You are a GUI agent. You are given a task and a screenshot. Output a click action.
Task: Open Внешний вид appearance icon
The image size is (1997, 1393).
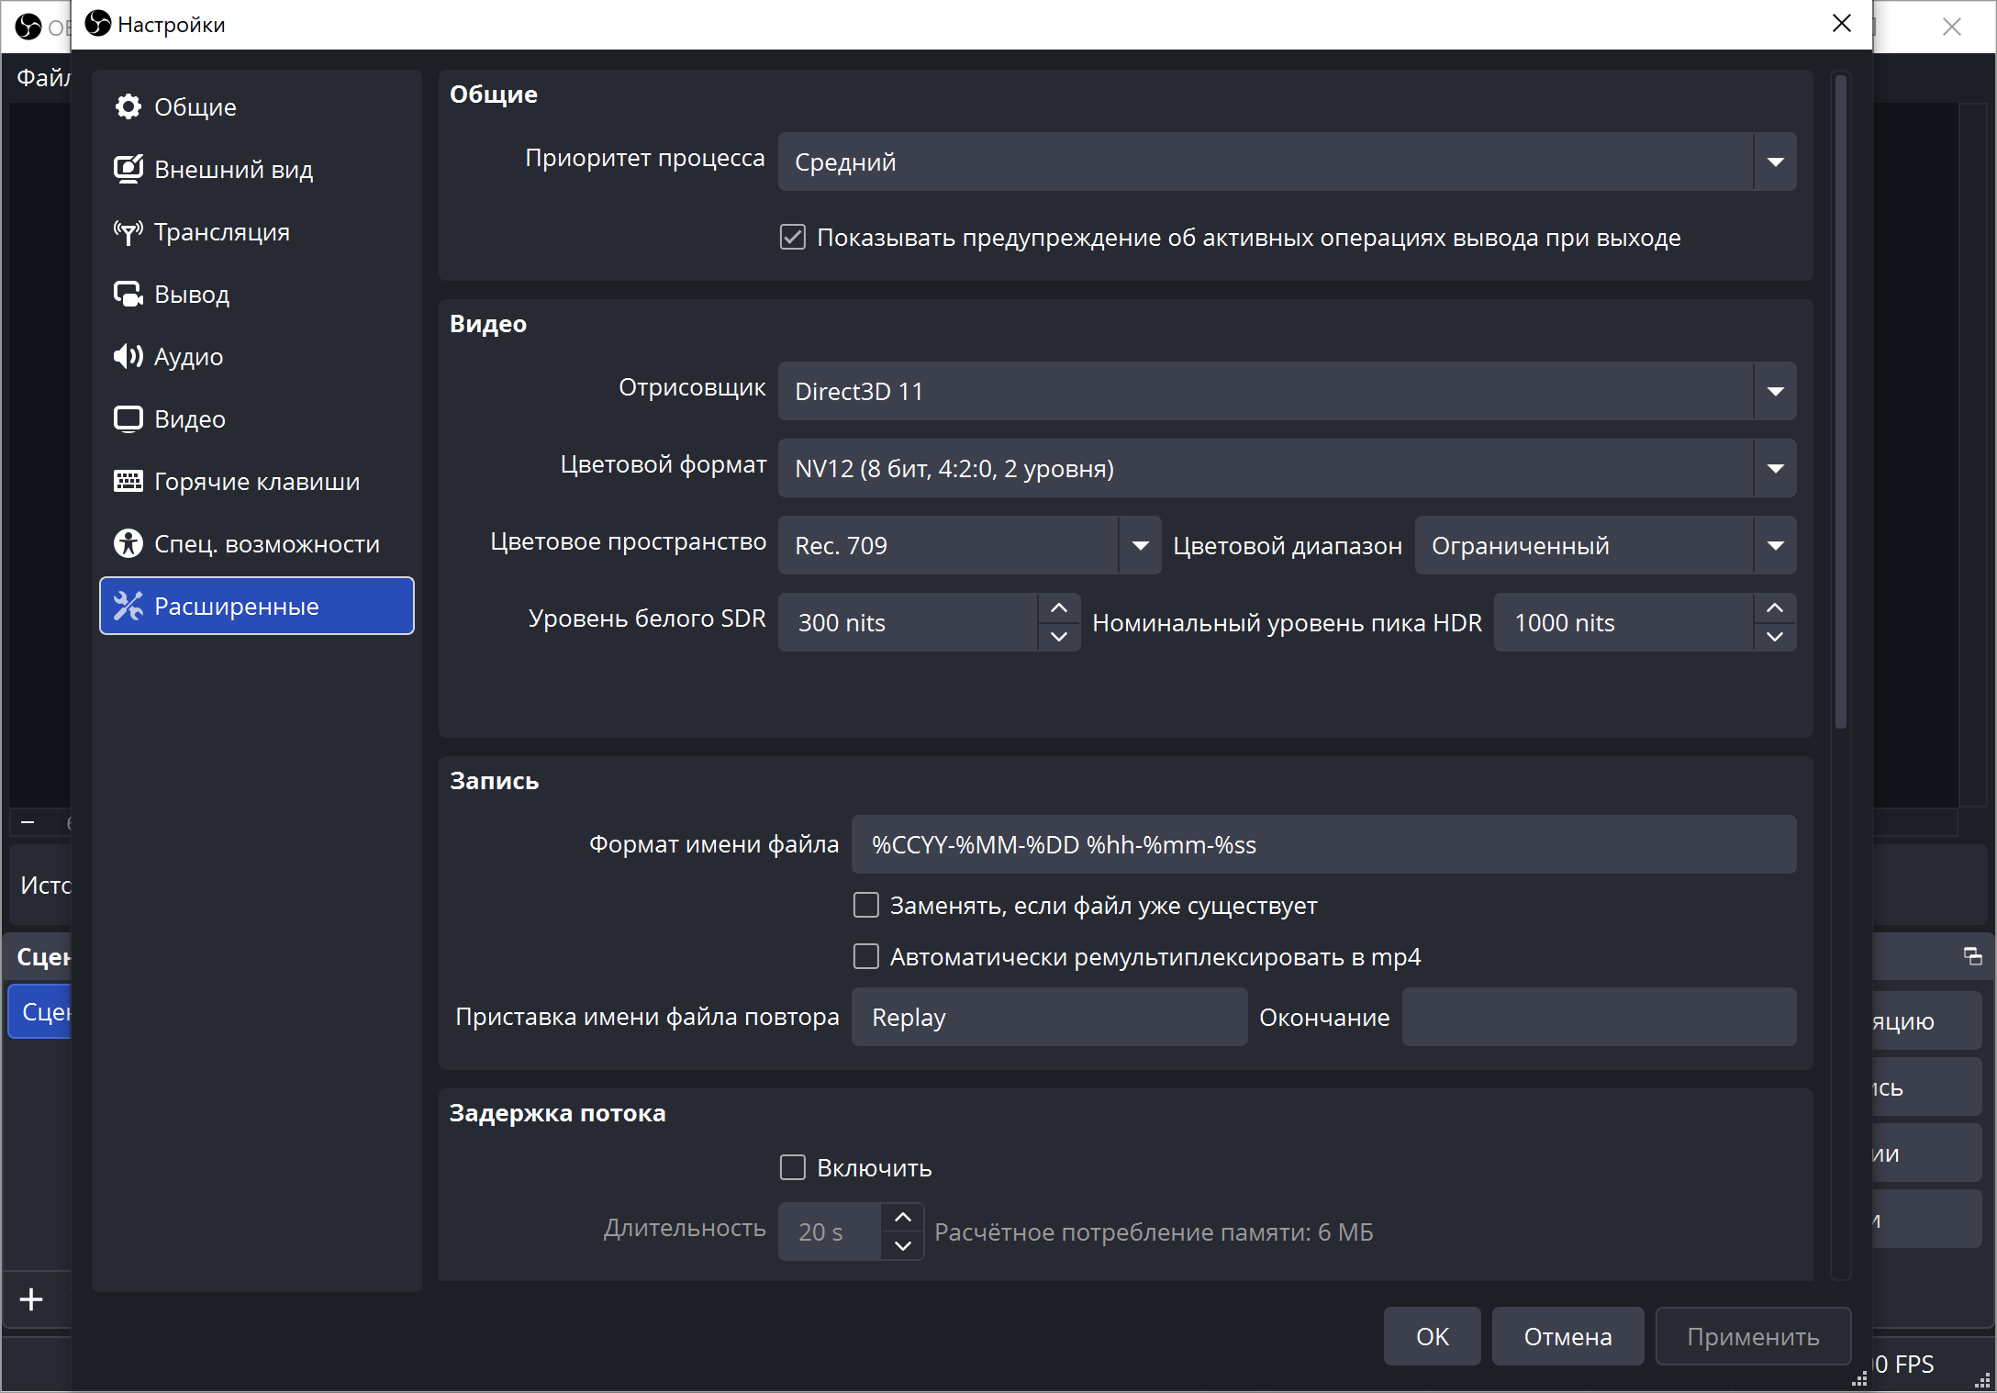coord(128,170)
